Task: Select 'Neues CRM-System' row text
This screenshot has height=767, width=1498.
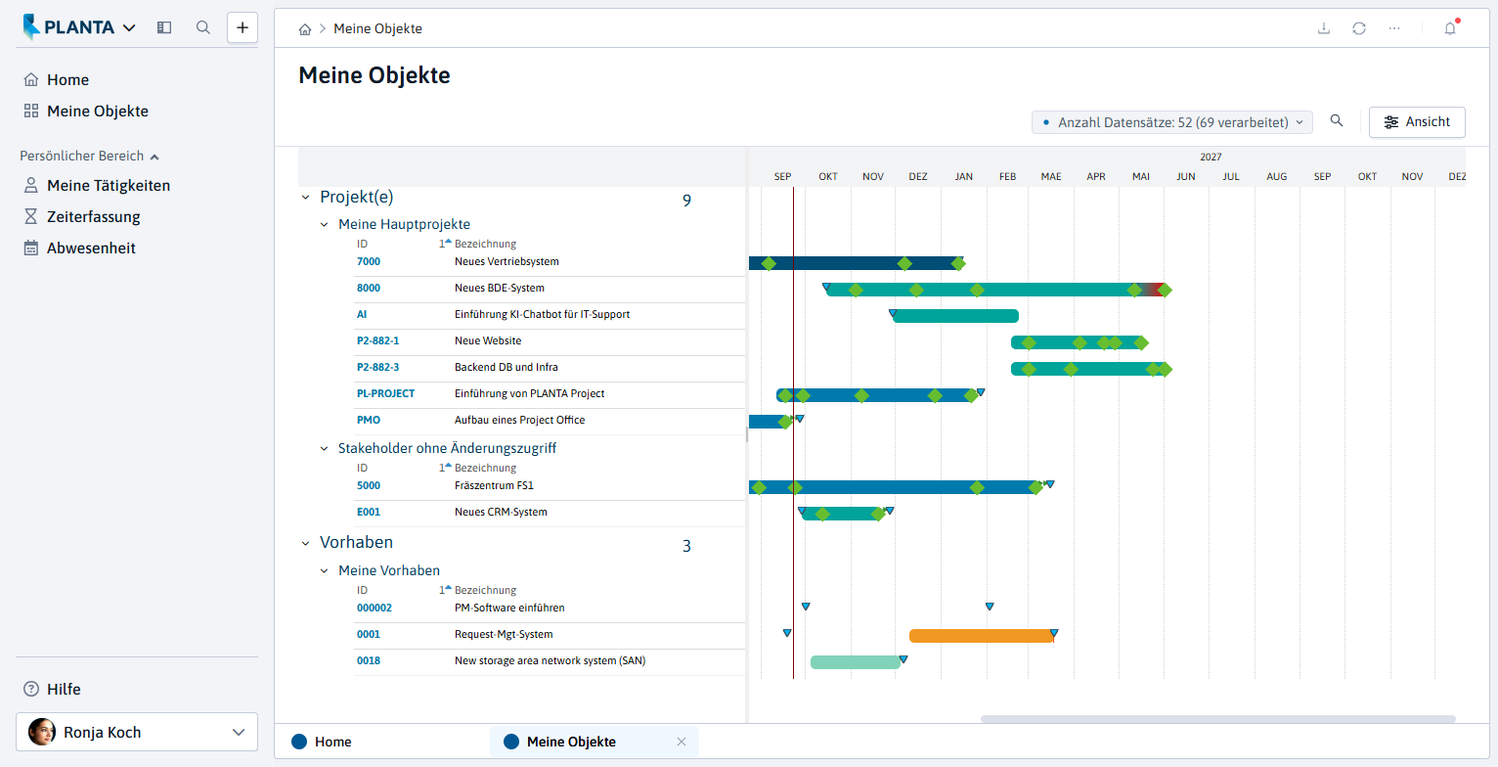Action: [x=501, y=513]
